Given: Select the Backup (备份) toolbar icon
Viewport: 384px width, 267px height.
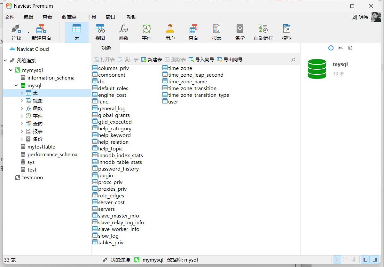Looking at the screenshot, I should pyautogui.click(x=240, y=33).
